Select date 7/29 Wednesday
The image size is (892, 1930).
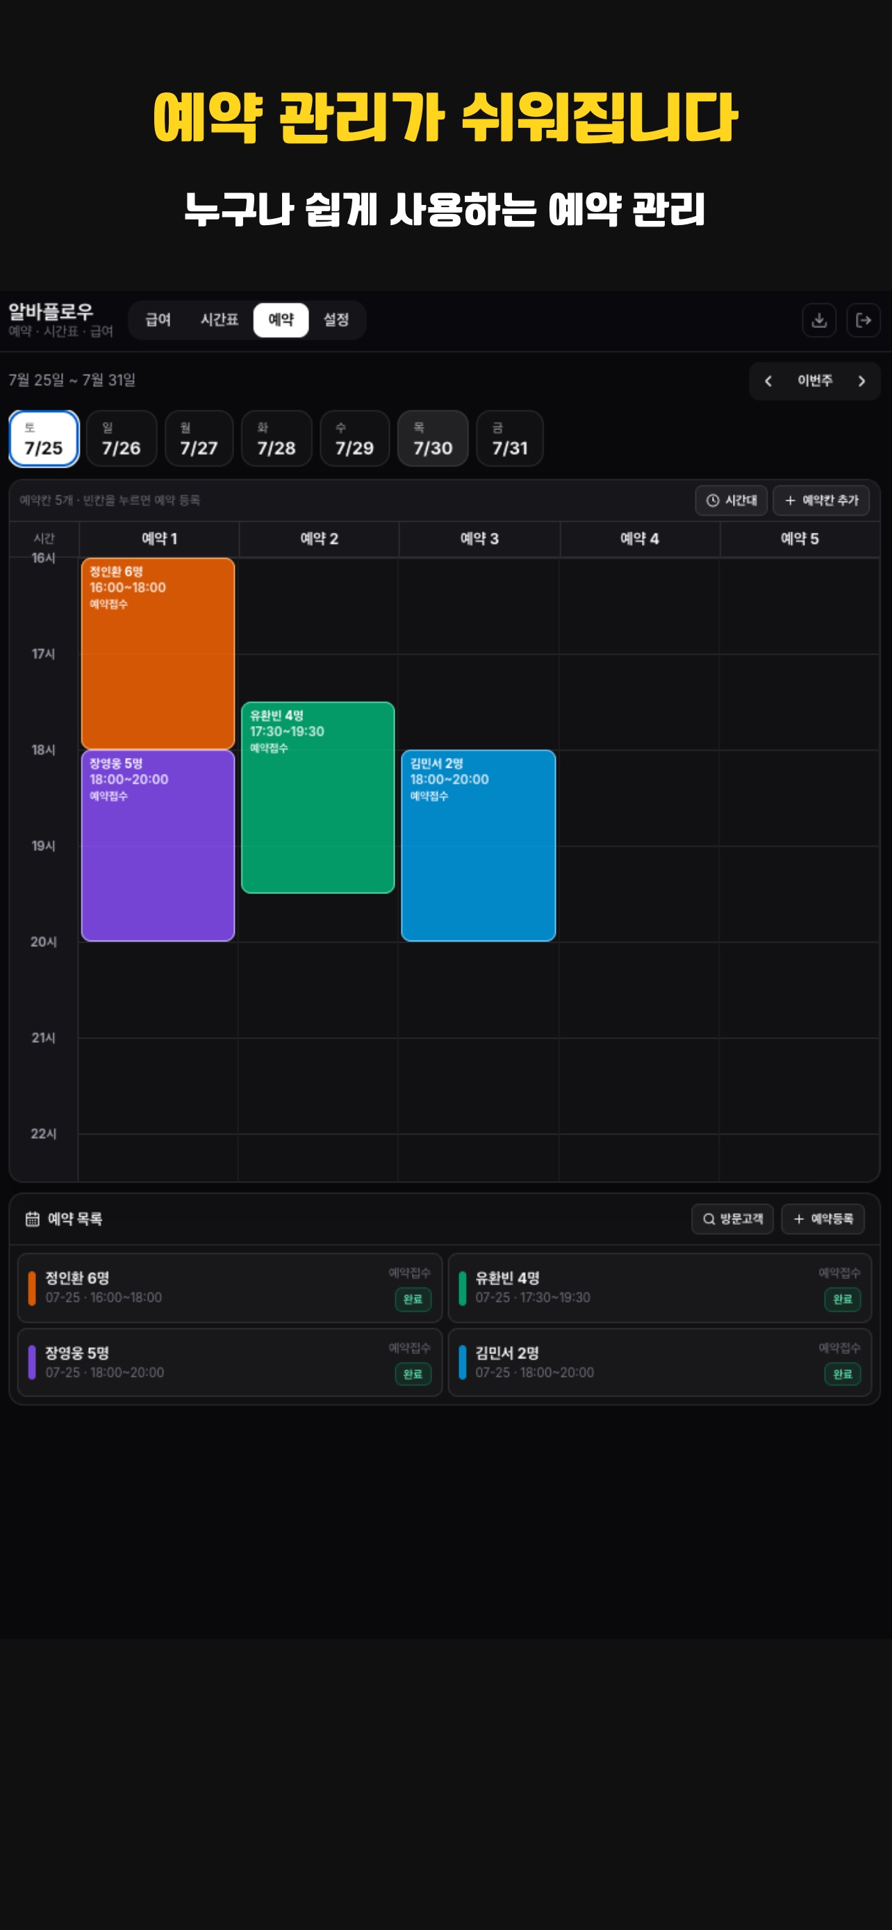354,438
